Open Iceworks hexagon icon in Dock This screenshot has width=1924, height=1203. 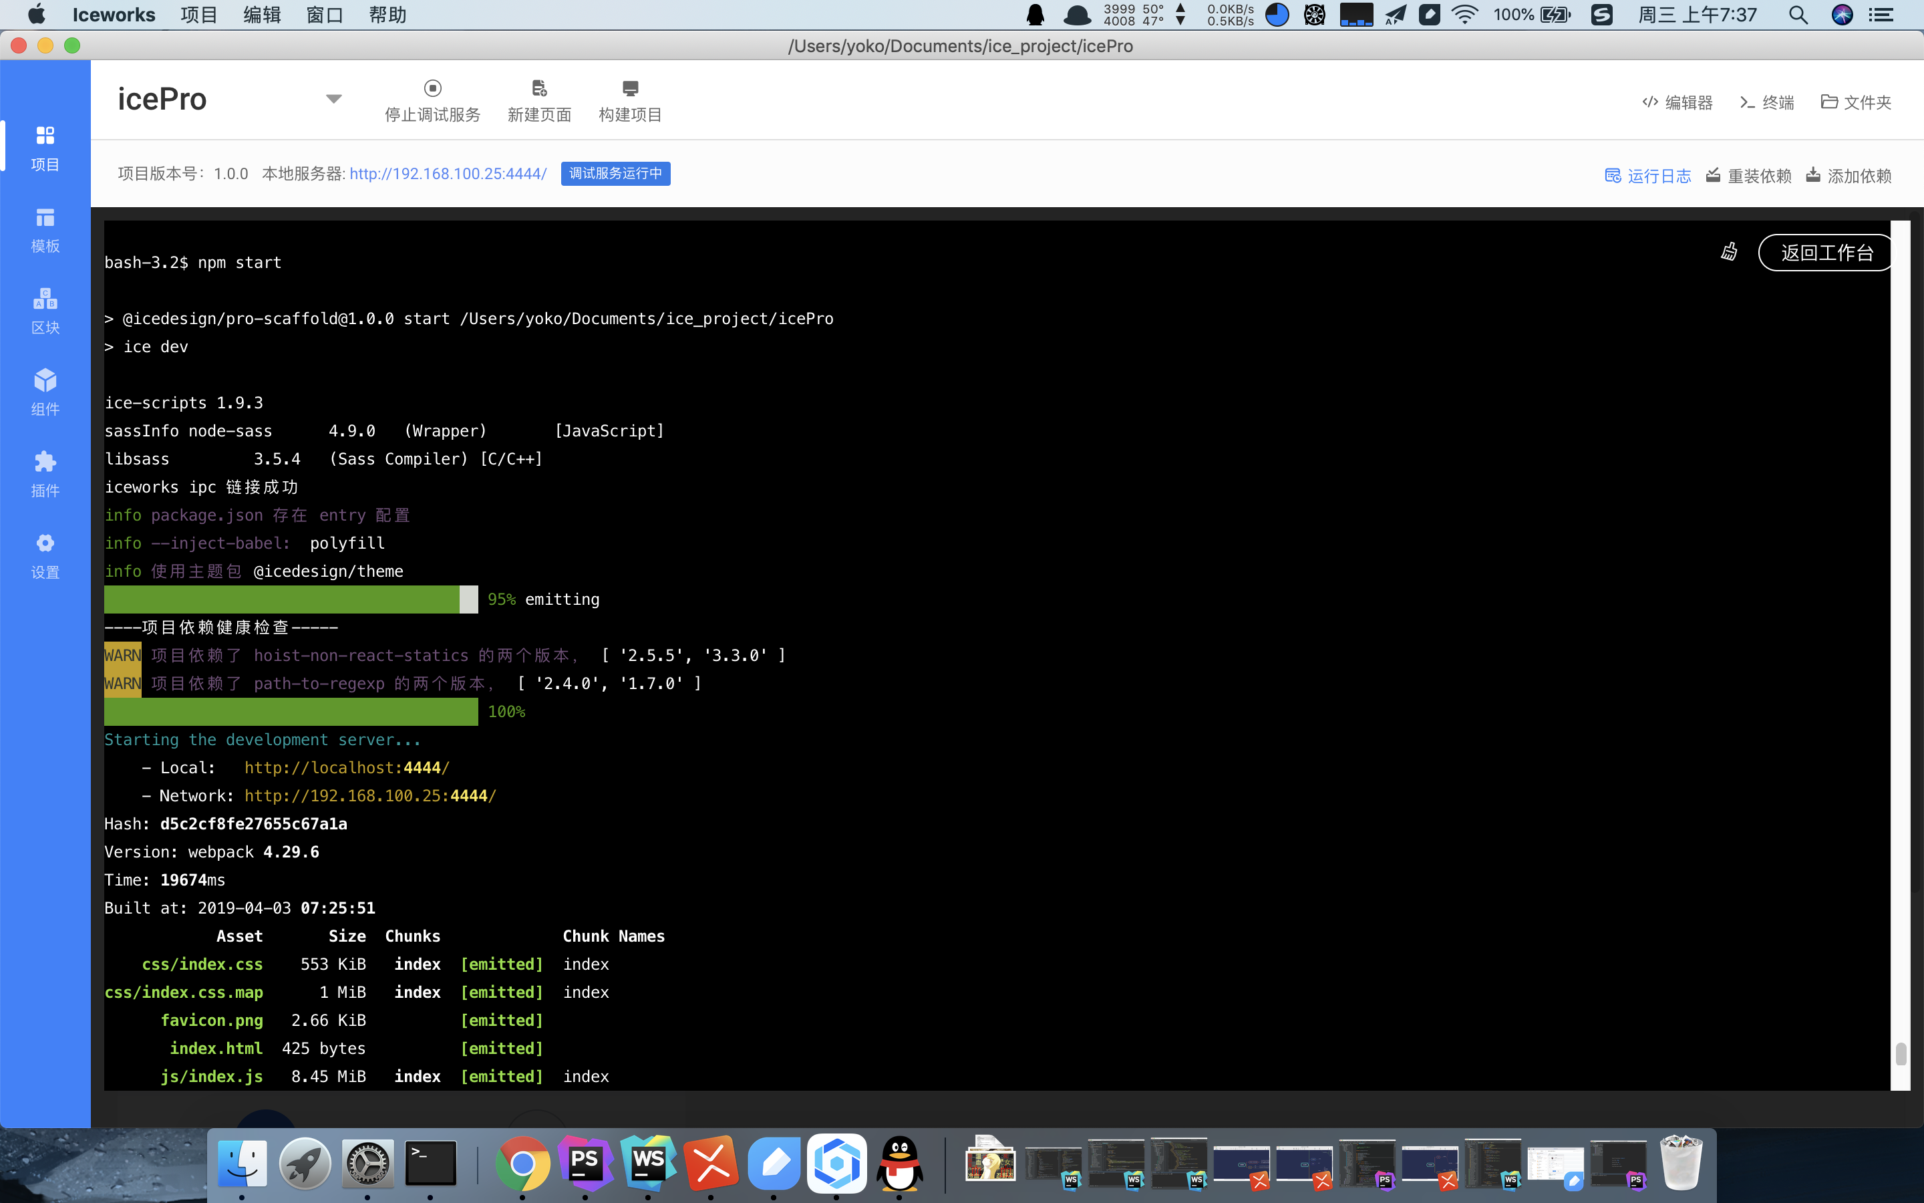(x=836, y=1164)
